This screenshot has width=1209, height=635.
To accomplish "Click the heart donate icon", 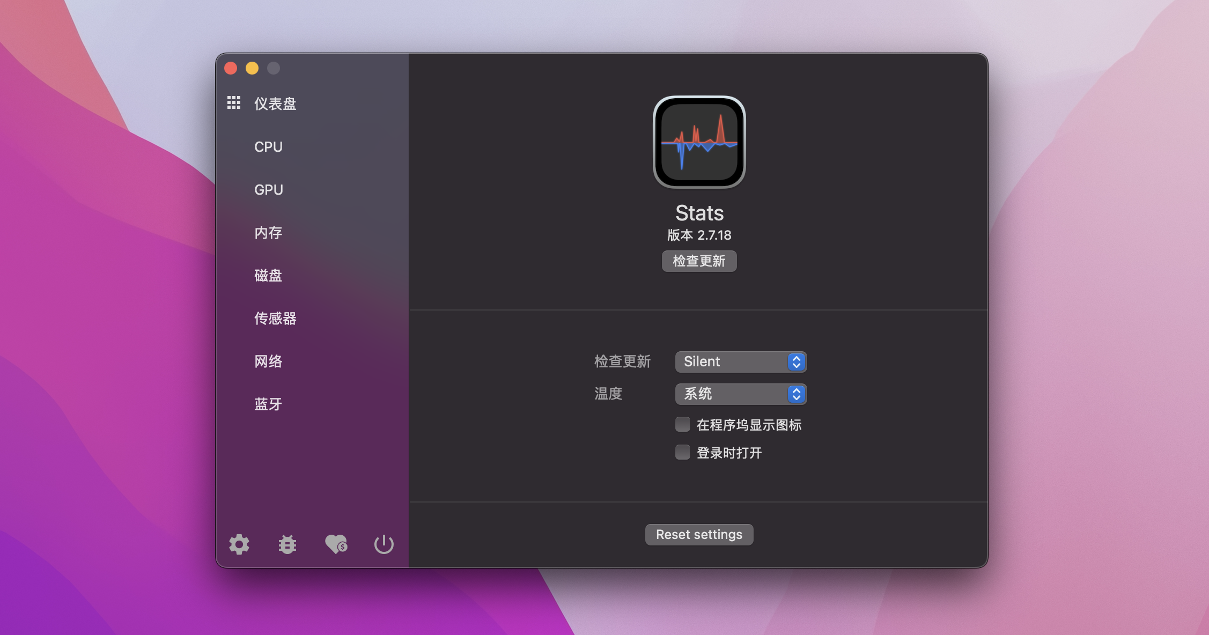I will point(336,544).
